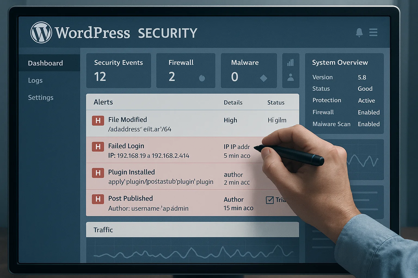418x278 pixels.
Task: Select Dashboard in the sidebar
Action: click(50, 63)
